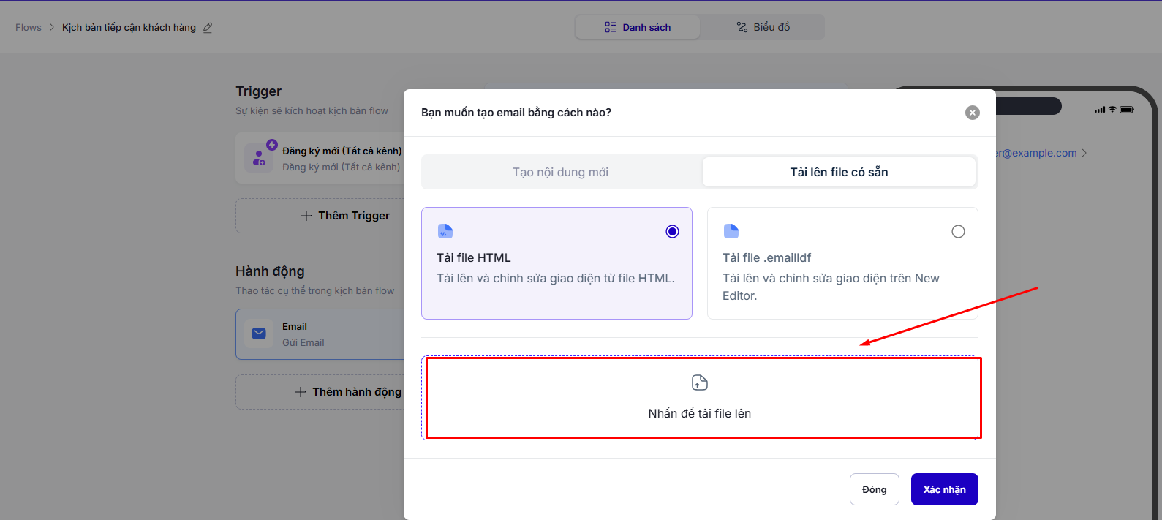The width and height of the screenshot is (1162, 520).
Task: Close the email creation dialog
Action: click(x=972, y=113)
